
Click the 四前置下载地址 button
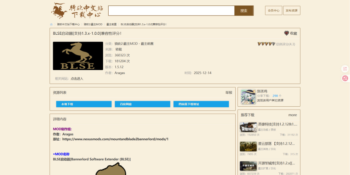201,104
